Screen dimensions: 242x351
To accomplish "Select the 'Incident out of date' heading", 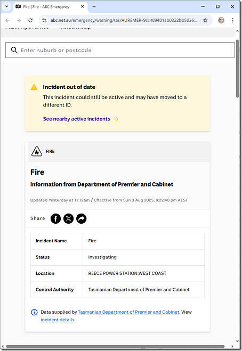I will [x=69, y=87].
